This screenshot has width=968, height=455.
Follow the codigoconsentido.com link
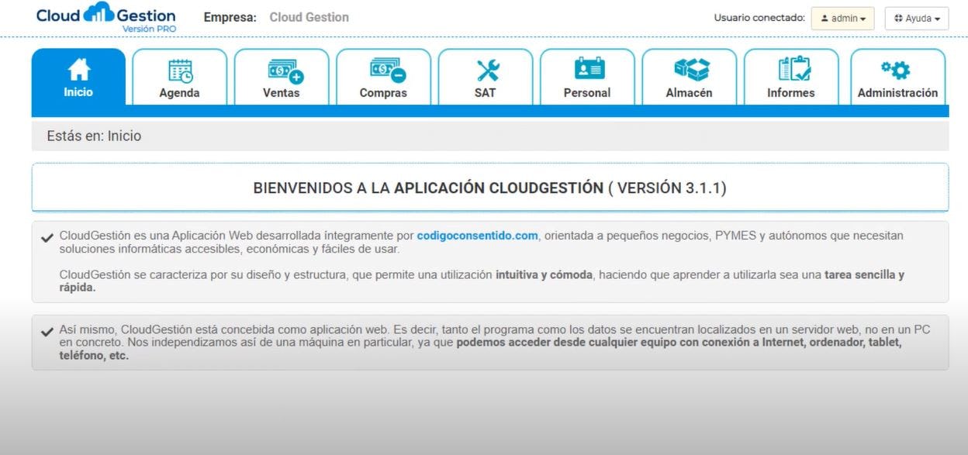(477, 236)
